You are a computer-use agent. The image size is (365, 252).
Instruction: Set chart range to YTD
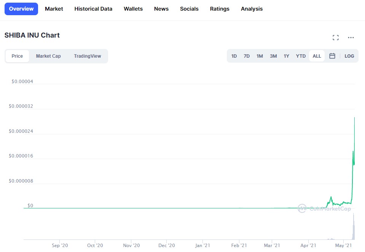click(x=301, y=56)
